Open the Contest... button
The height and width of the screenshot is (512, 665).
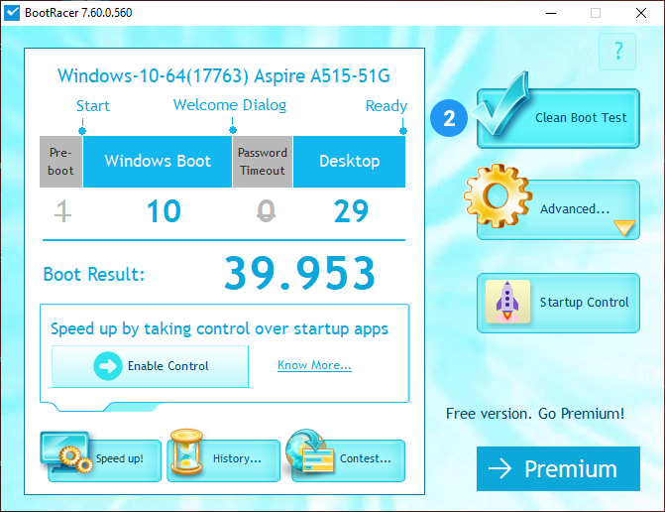point(349,460)
